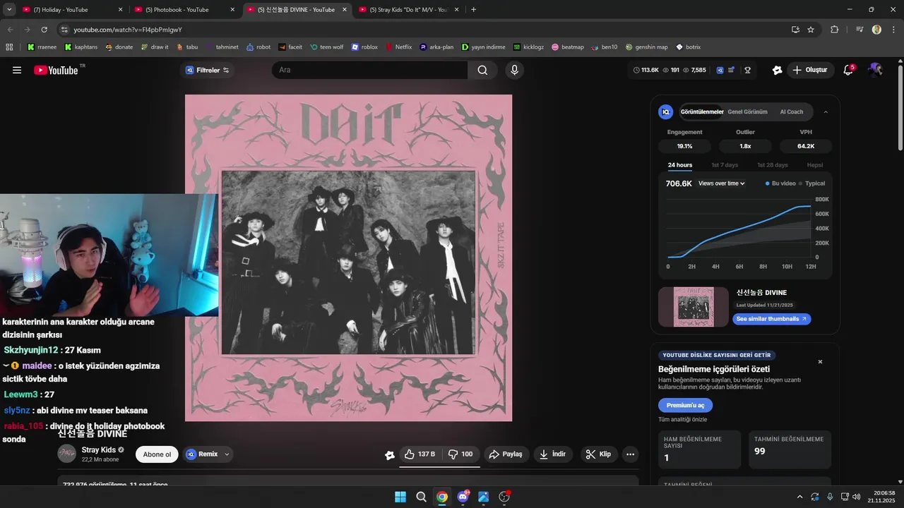Open the Stray Kids channel avatar
Image resolution: width=904 pixels, height=508 pixels.
(x=66, y=454)
